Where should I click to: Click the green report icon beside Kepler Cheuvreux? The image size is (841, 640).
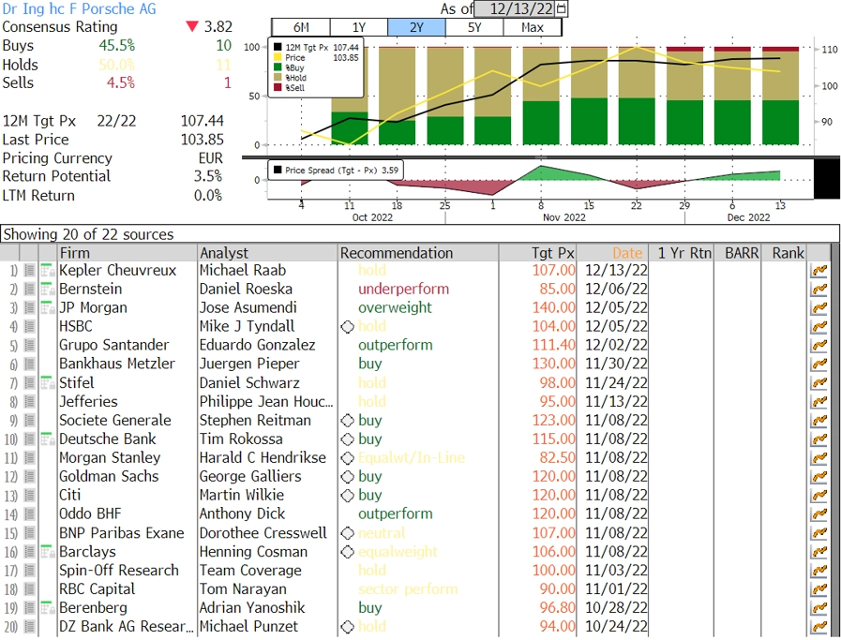pos(48,271)
